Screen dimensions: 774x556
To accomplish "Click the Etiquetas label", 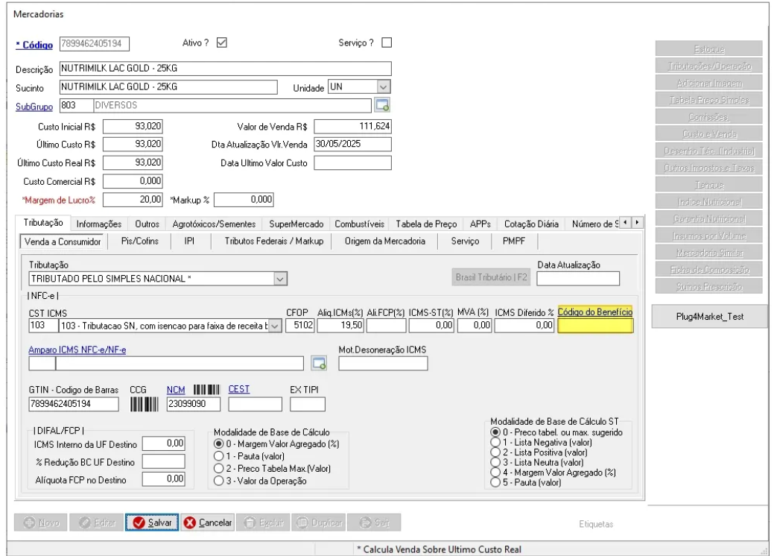I will click(x=596, y=524).
